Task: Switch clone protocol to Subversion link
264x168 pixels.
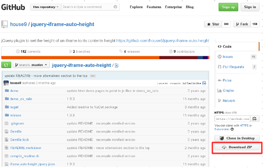Action: pos(222,129)
